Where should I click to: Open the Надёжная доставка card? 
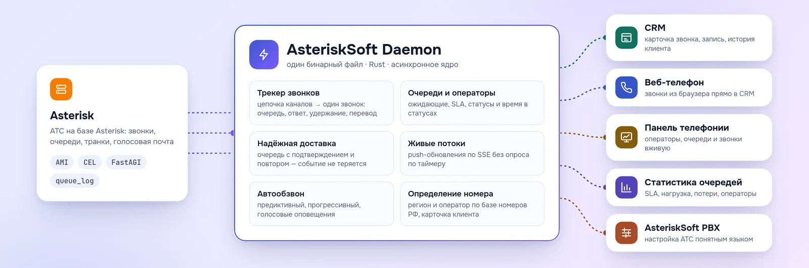[x=322, y=153]
